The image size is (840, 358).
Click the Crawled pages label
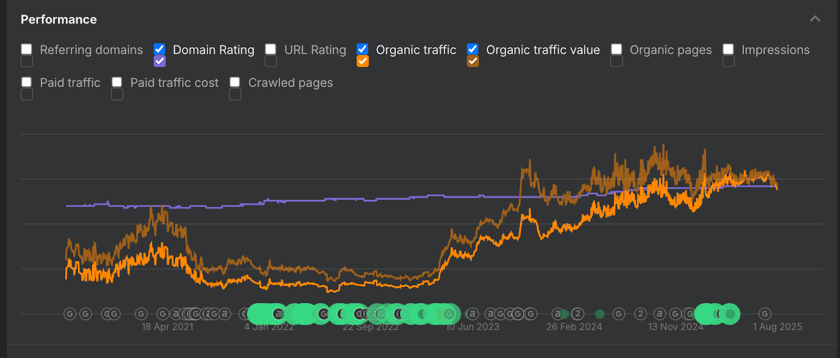pos(290,83)
